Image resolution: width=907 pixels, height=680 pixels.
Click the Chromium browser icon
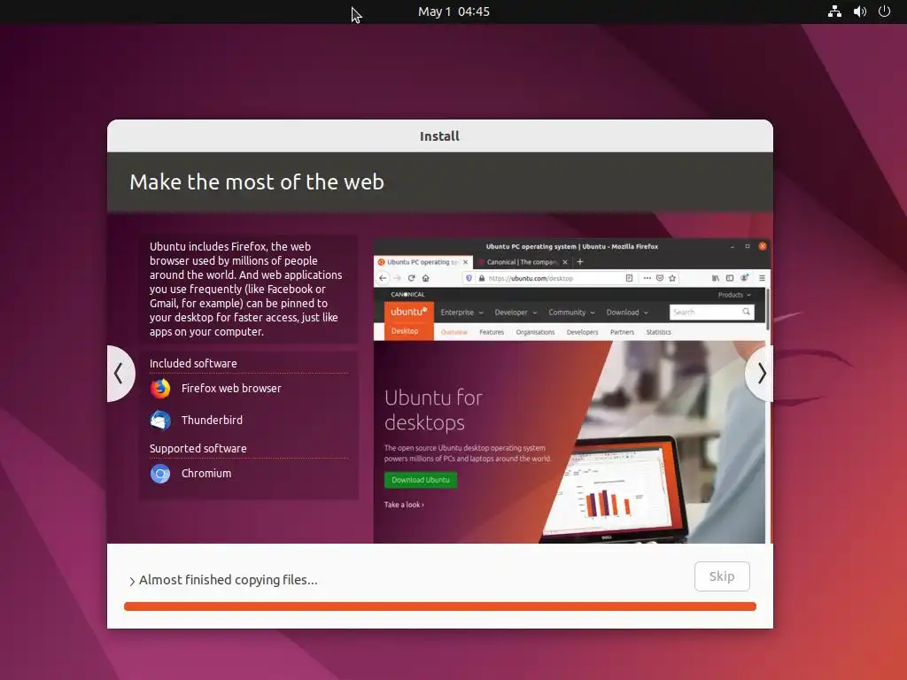click(x=160, y=474)
